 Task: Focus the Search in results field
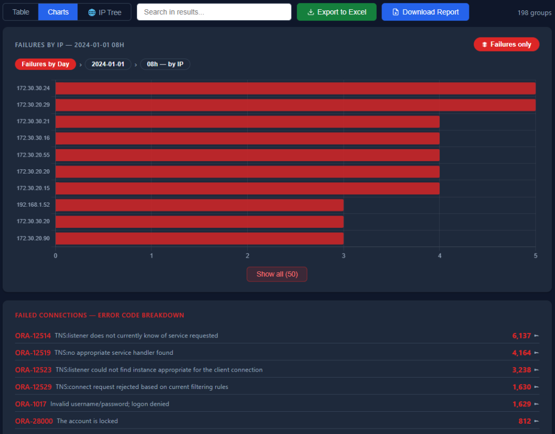(214, 12)
